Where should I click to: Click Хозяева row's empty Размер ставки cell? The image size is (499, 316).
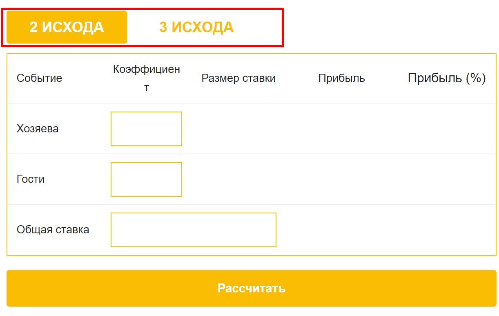pos(238,129)
